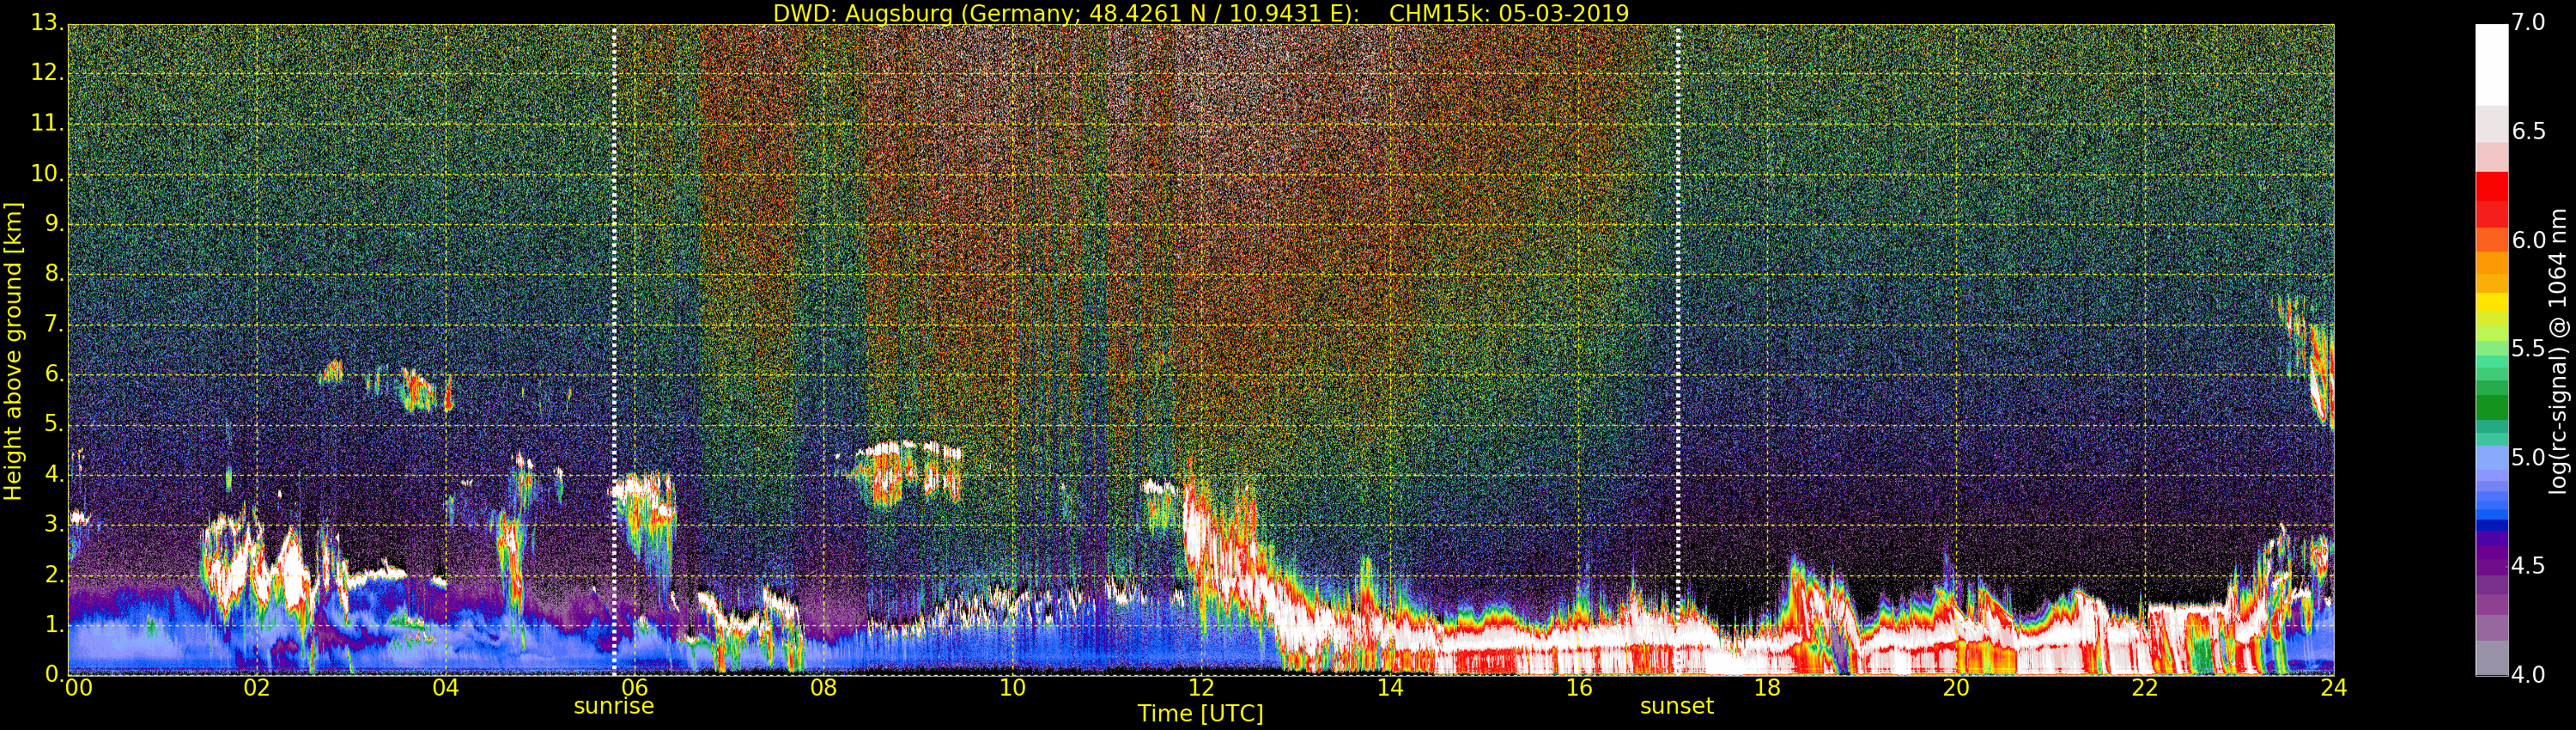Click the '06' time tick label
The height and width of the screenshot is (730, 2576).
[635, 687]
